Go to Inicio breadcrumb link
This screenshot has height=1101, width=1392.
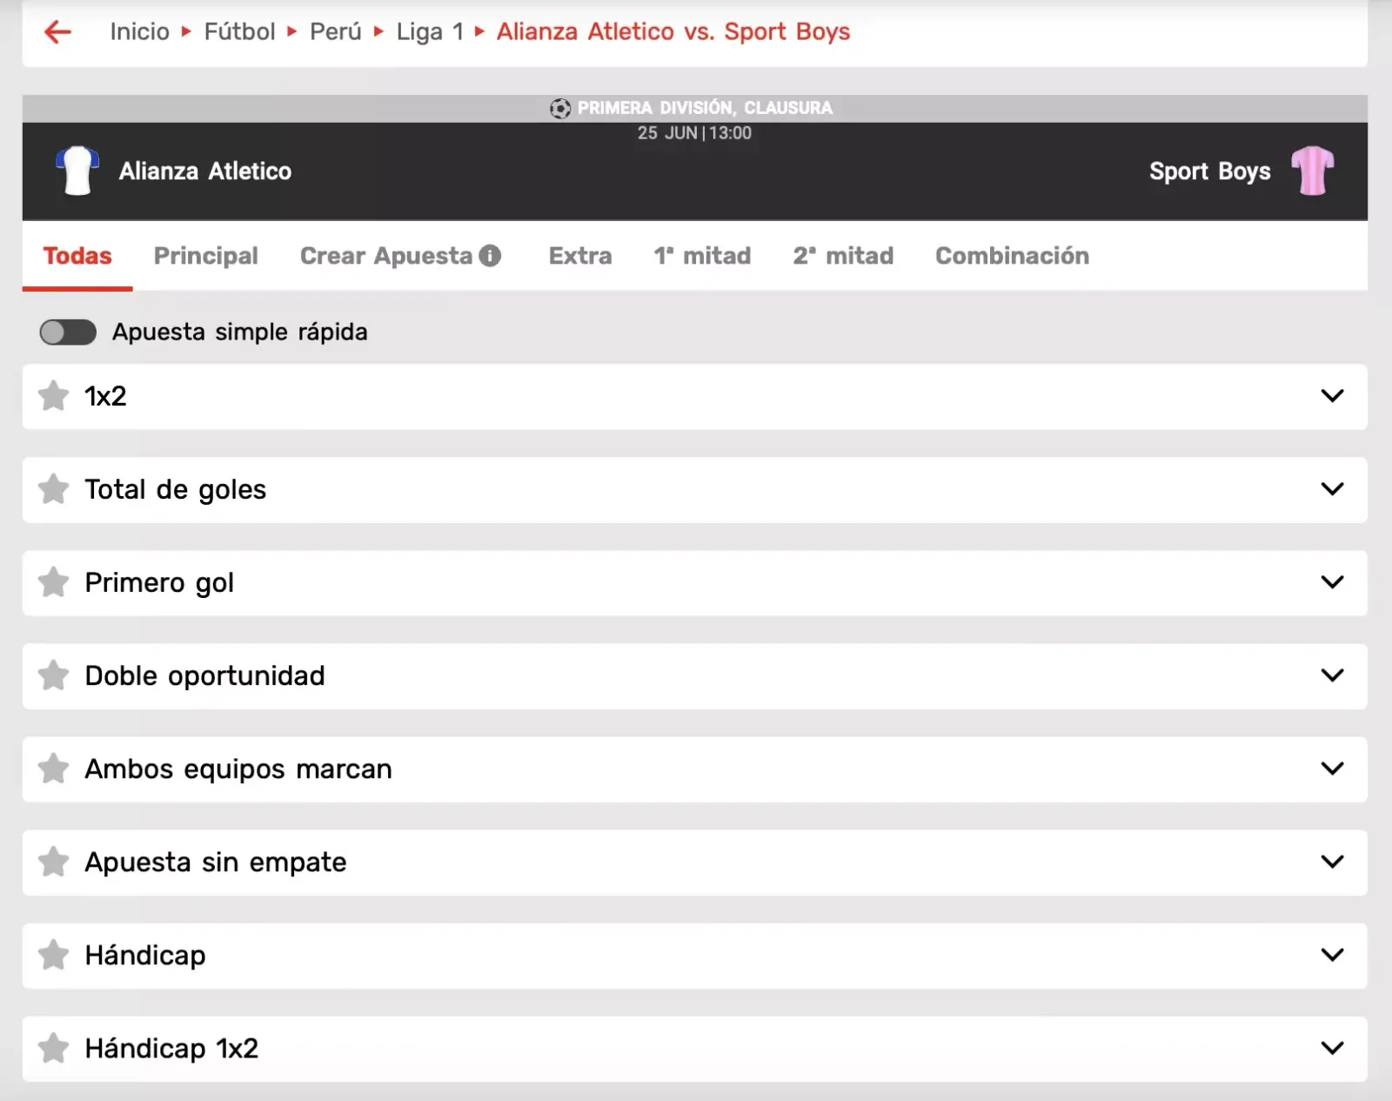[x=139, y=32]
